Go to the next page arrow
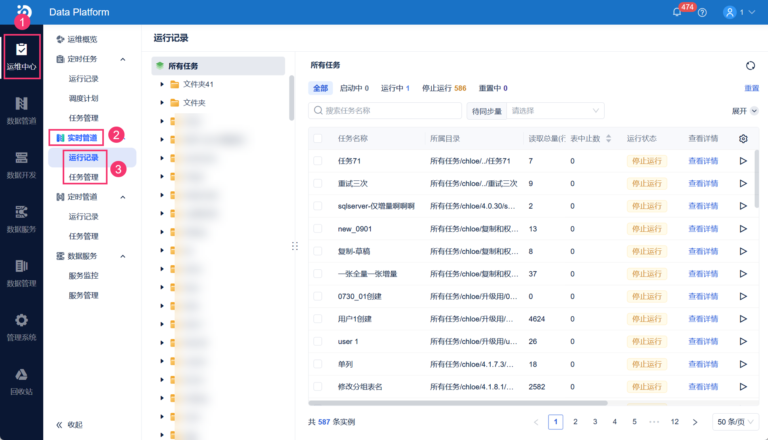 [695, 422]
